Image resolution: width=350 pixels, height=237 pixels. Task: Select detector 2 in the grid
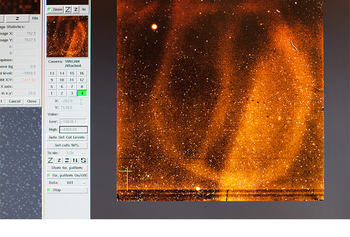click(x=62, y=93)
